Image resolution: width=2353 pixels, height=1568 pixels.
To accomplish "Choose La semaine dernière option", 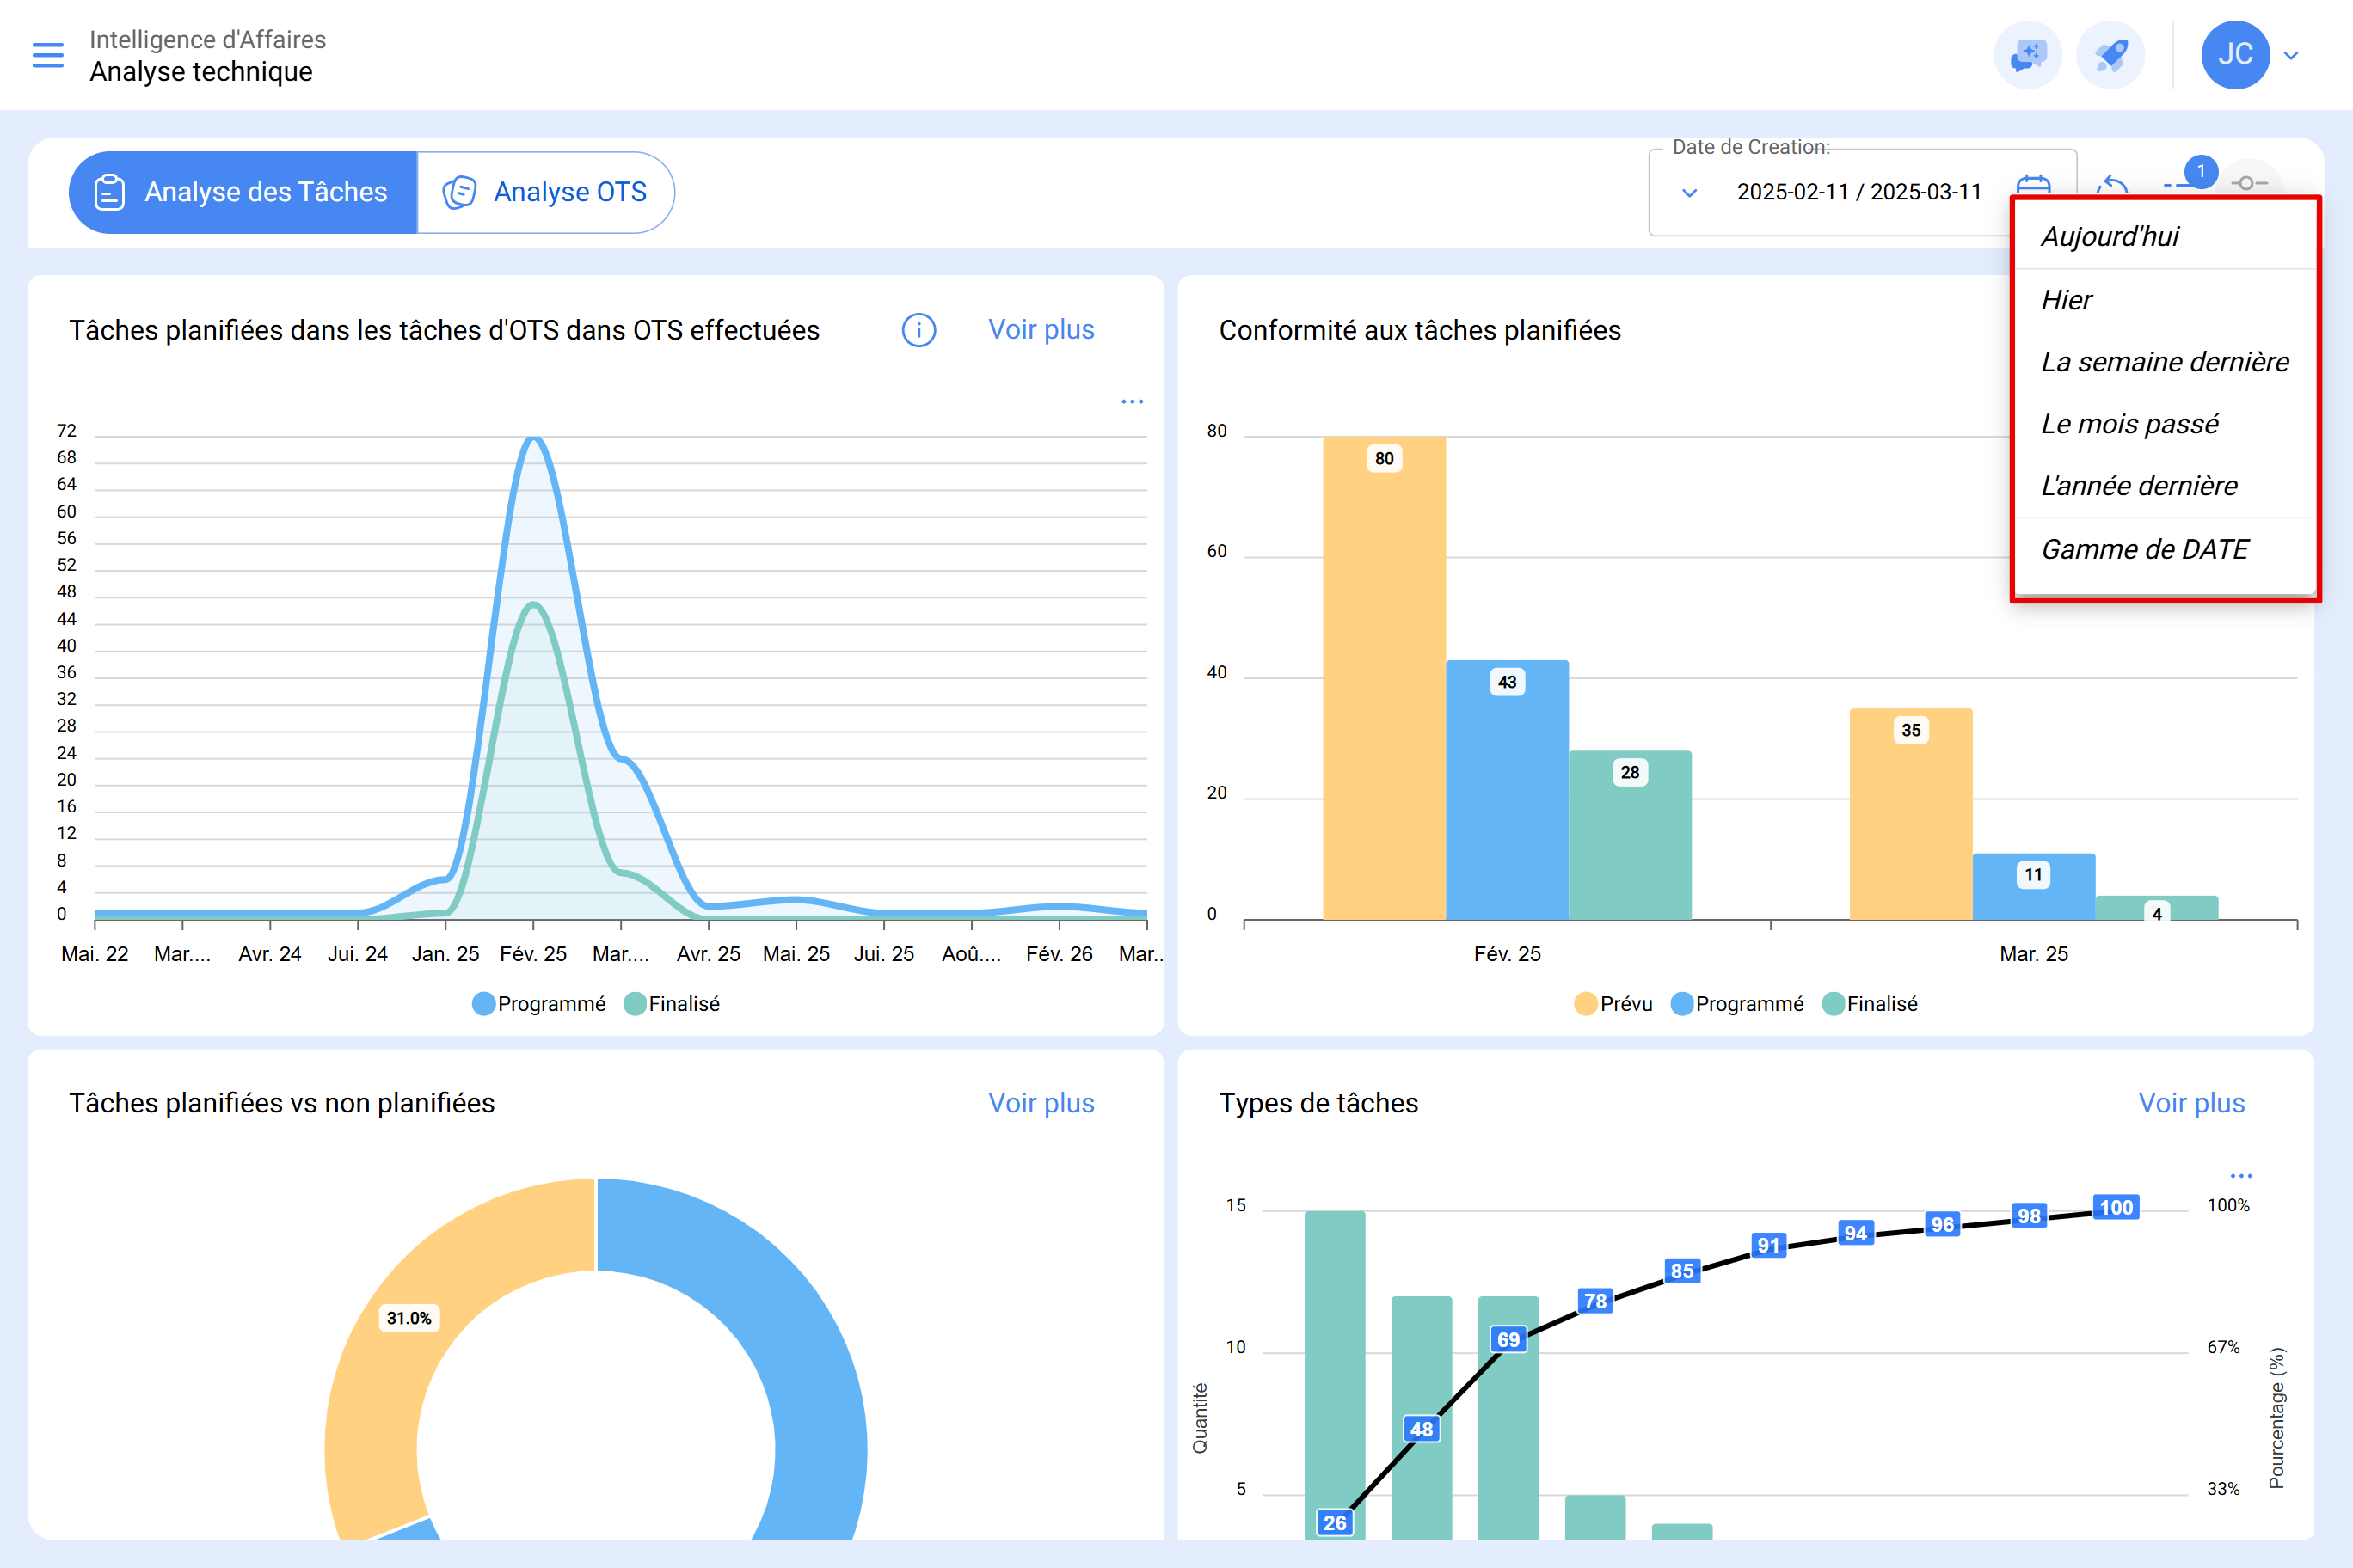I will 2164,362.
